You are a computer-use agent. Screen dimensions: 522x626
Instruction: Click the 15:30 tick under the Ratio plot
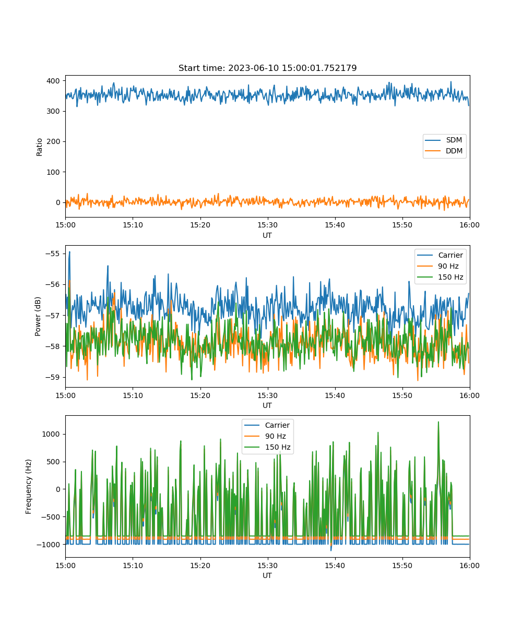pyautogui.click(x=267, y=225)
